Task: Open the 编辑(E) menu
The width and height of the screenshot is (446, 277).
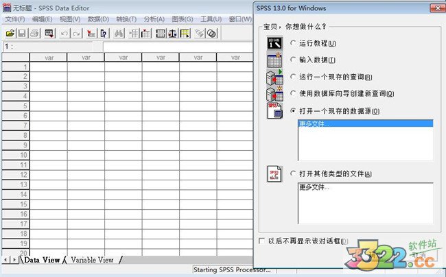Action: click(42, 19)
